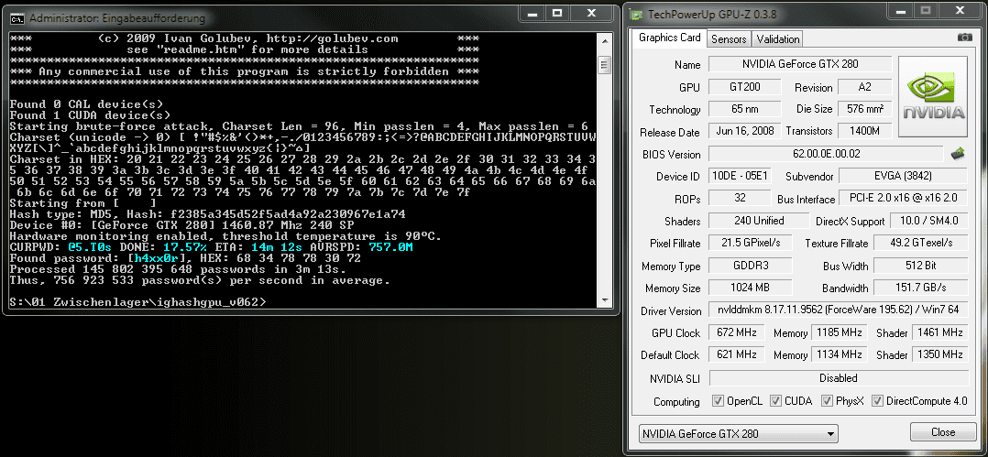Screen dimensions: 988x457
Task: Click the prompt line S:\01 Zwischenlager\ighashgpu_v062>
Action: click(x=138, y=302)
